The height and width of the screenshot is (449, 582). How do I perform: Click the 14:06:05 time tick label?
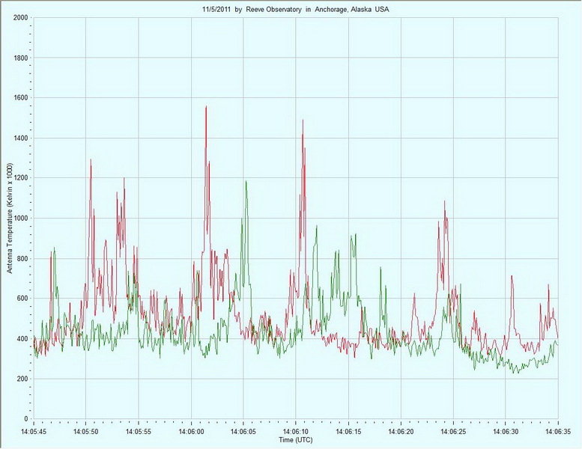tap(243, 432)
